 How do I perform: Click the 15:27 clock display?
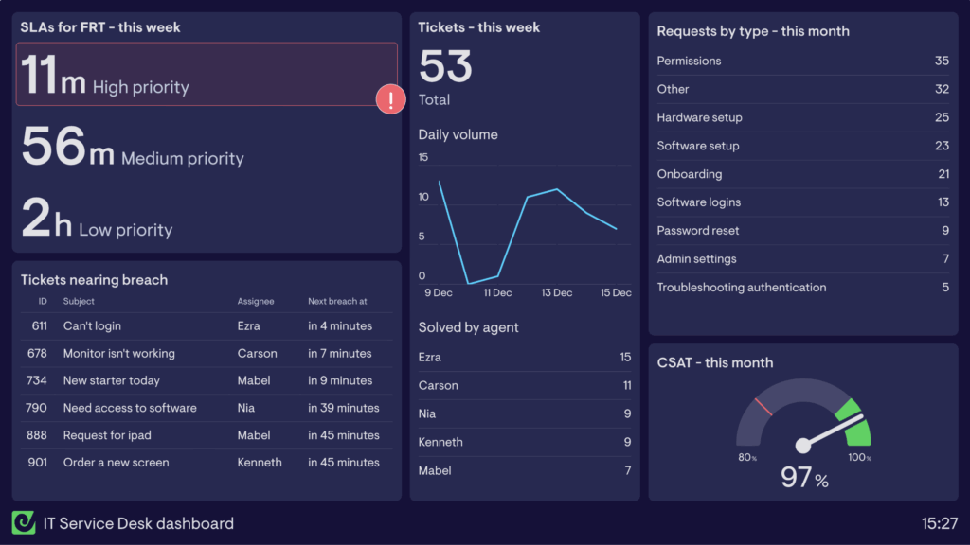coord(939,523)
